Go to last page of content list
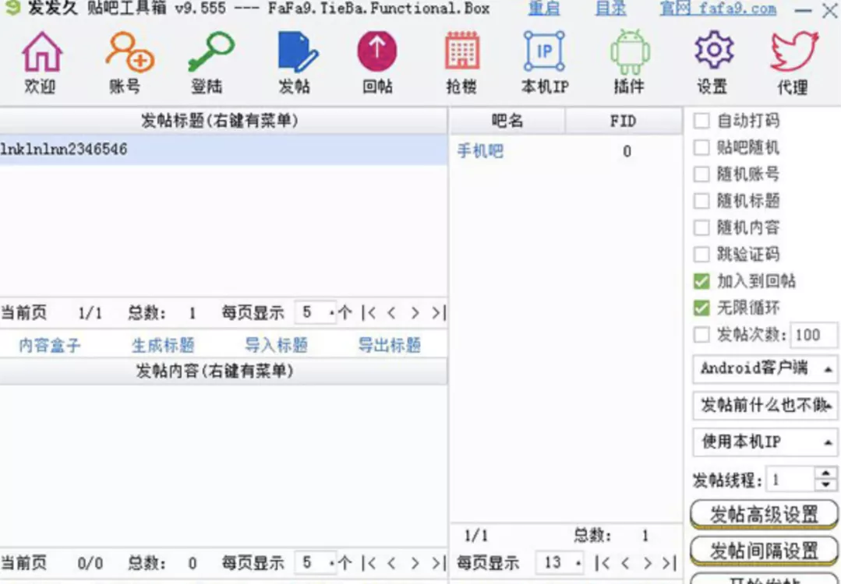Image resolution: width=841 pixels, height=584 pixels. click(x=438, y=563)
